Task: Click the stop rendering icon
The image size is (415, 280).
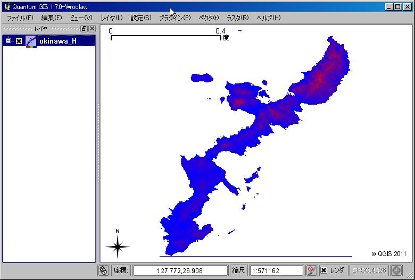Action: click(x=311, y=270)
